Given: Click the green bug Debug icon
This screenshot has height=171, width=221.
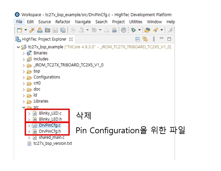Looking at the screenshot, I should pos(133,30).
